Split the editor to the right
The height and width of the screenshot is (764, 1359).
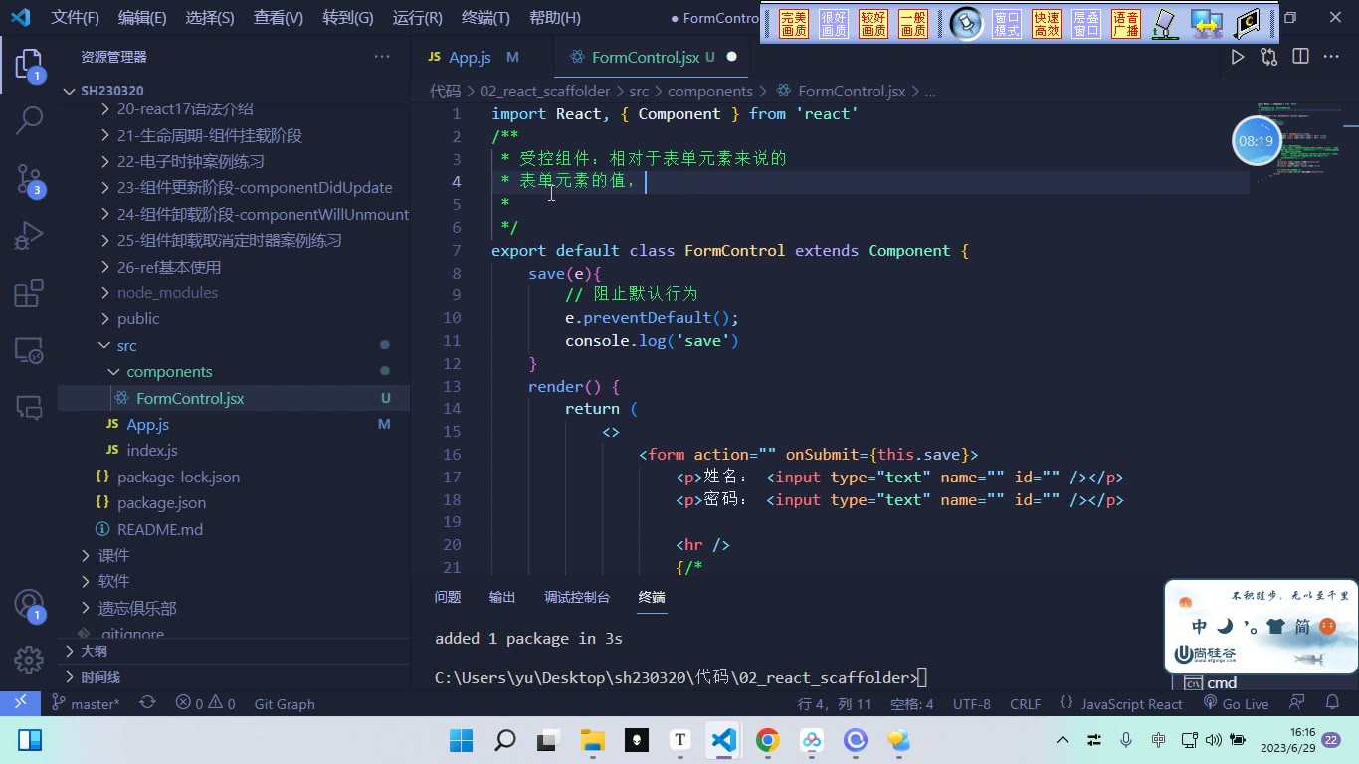(1300, 57)
